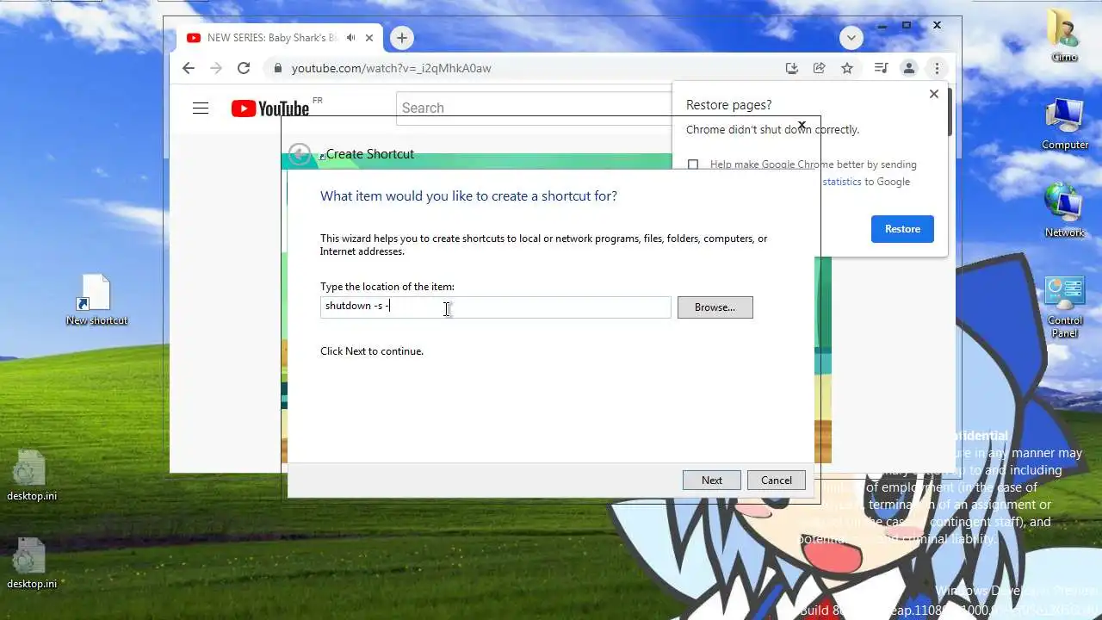
Task: Click Restore button in Chrome popup
Action: (902, 229)
